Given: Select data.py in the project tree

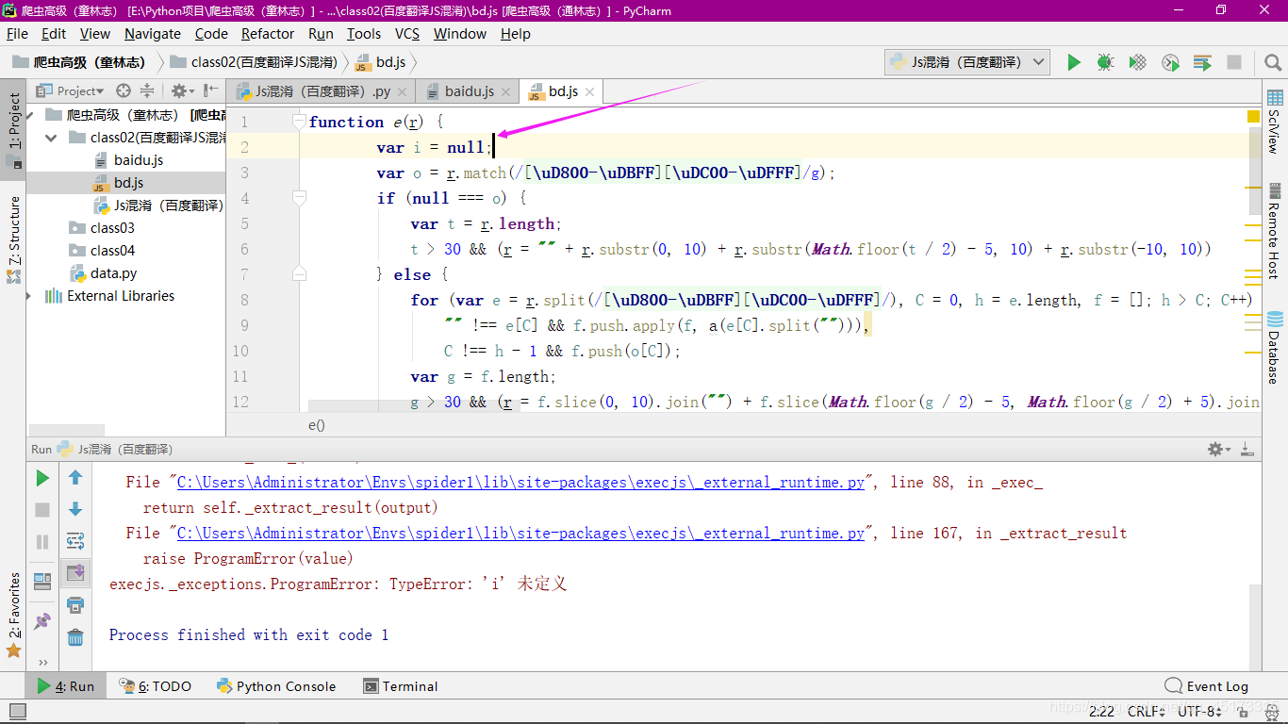Looking at the screenshot, I should tap(113, 273).
